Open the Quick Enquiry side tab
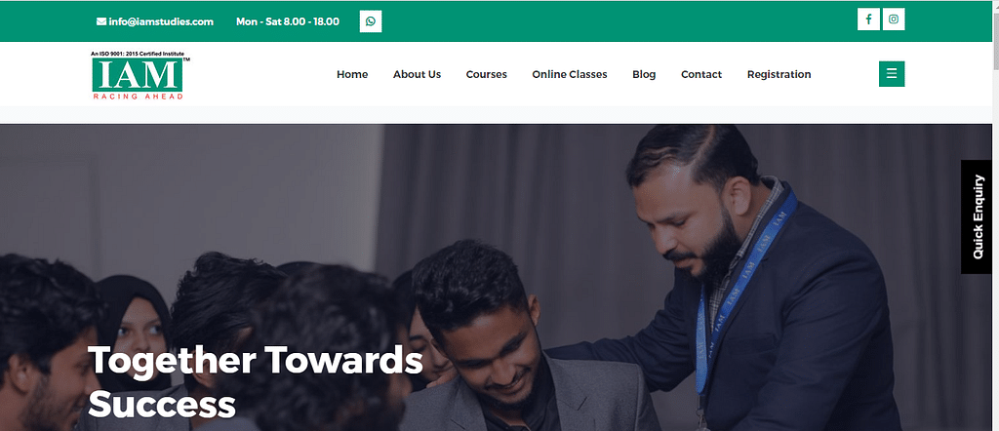Screen dimensions: 999x431 point(978,217)
